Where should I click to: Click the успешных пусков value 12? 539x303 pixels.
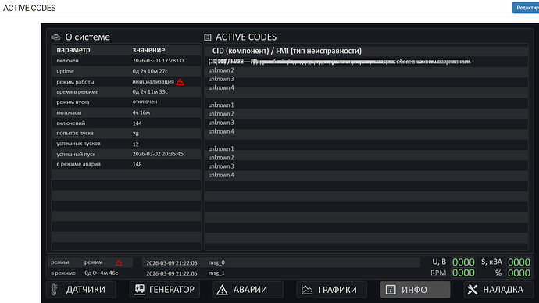point(135,144)
